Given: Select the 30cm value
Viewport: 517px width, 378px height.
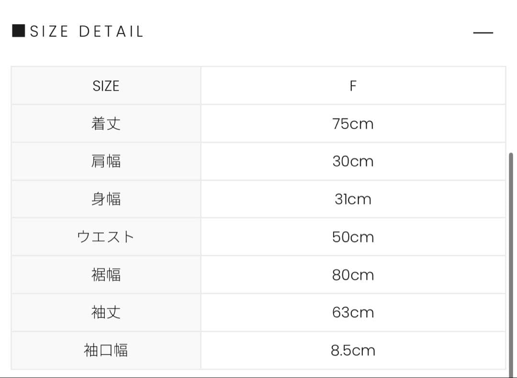Looking at the screenshot, I should 353,162.
